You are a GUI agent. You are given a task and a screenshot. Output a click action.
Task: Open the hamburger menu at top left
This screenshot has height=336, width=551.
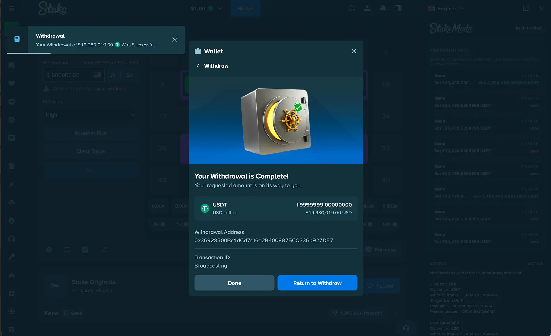click(x=11, y=8)
